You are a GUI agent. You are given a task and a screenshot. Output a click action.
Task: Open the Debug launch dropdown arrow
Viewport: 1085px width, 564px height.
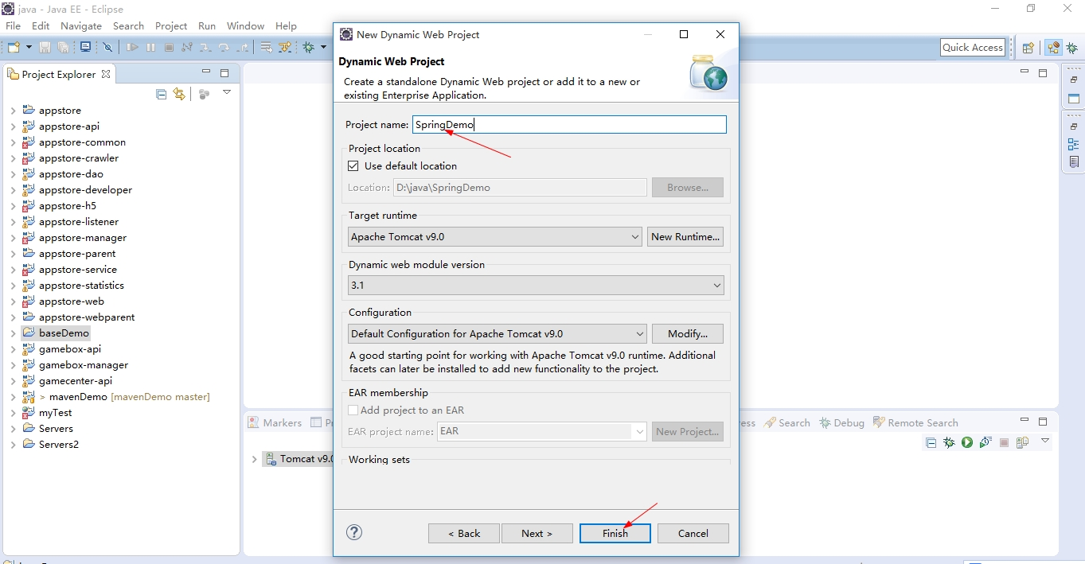[323, 48]
